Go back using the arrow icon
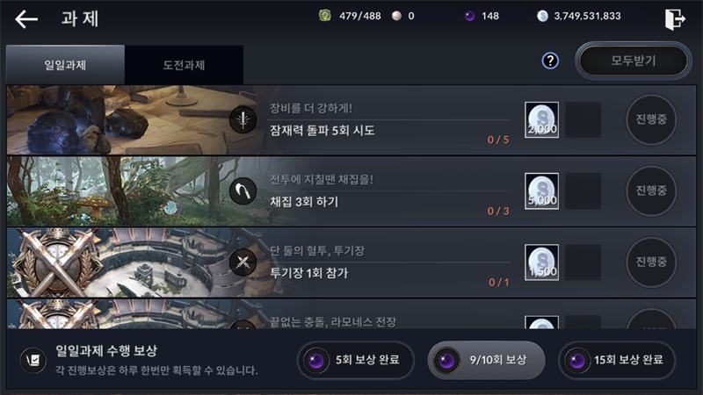Screen dimensions: 703x395 coord(26,19)
